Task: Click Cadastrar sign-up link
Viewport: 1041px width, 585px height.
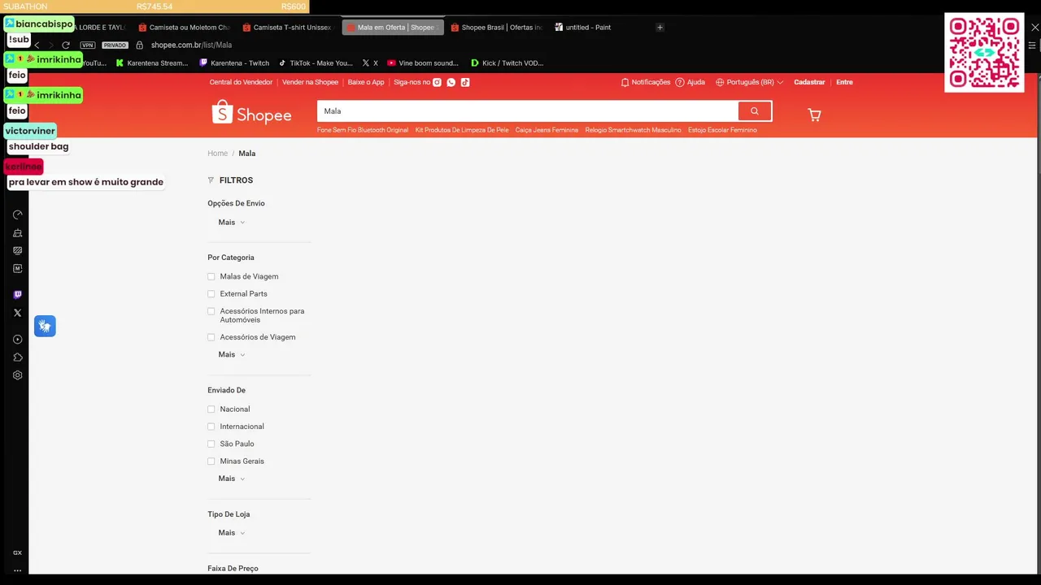Action: point(809,82)
